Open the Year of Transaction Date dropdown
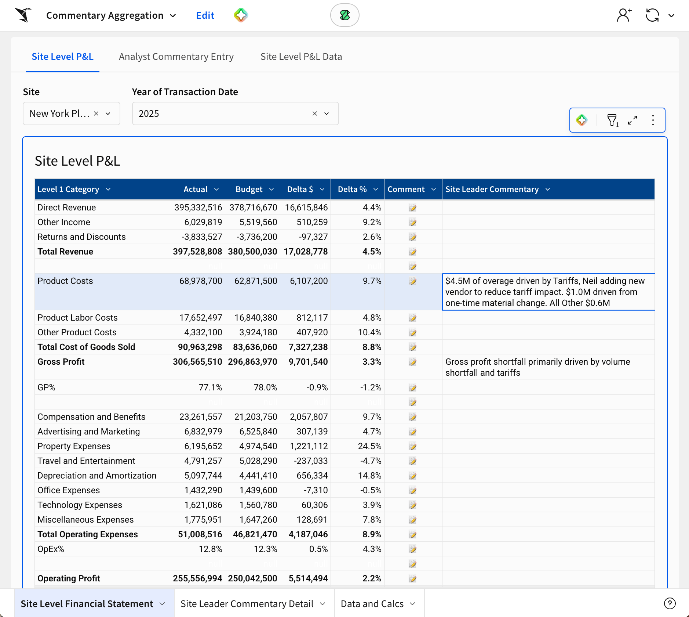 click(327, 113)
